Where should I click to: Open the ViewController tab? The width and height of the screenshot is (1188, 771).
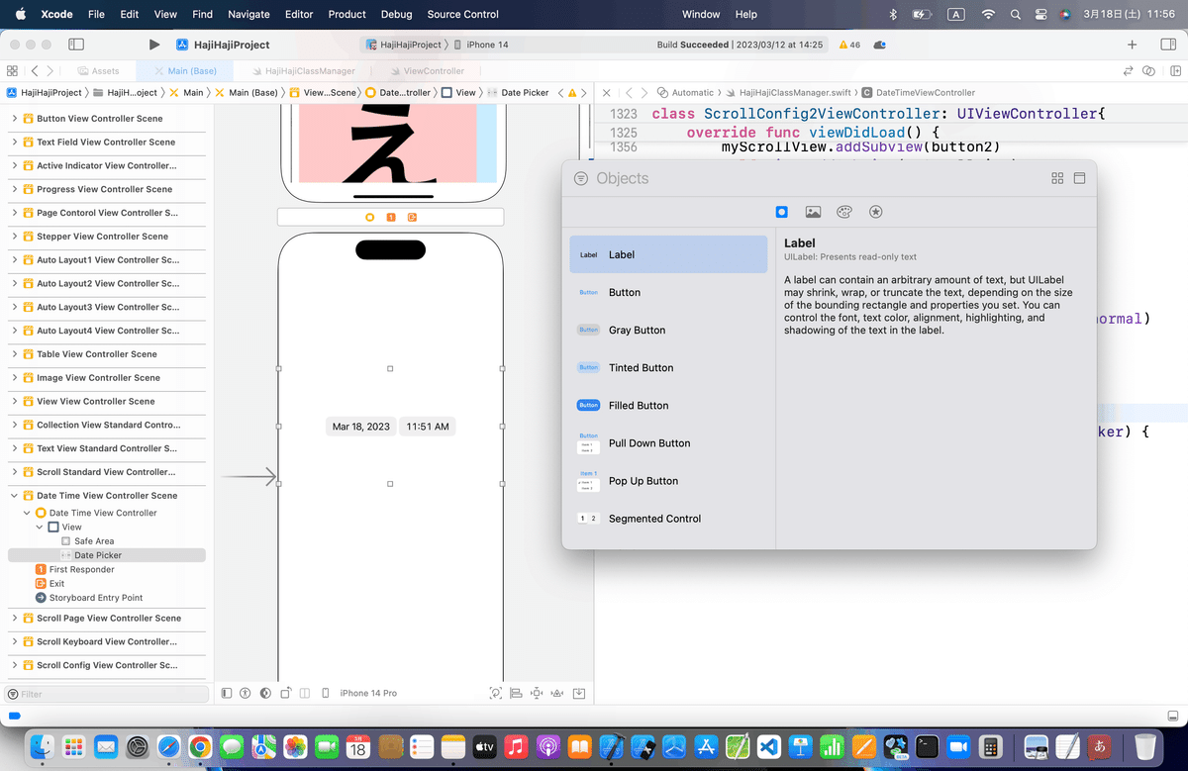point(426,71)
